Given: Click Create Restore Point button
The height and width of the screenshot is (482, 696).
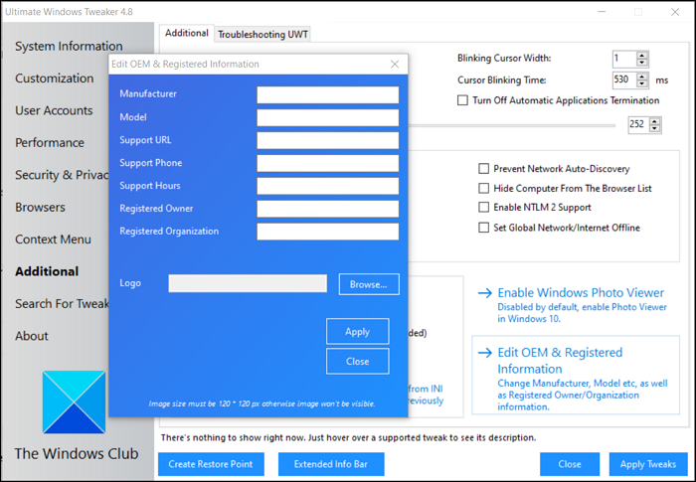Looking at the screenshot, I should pos(211,464).
